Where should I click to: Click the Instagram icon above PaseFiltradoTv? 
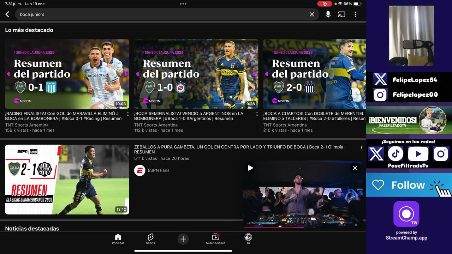(x=441, y=154)
